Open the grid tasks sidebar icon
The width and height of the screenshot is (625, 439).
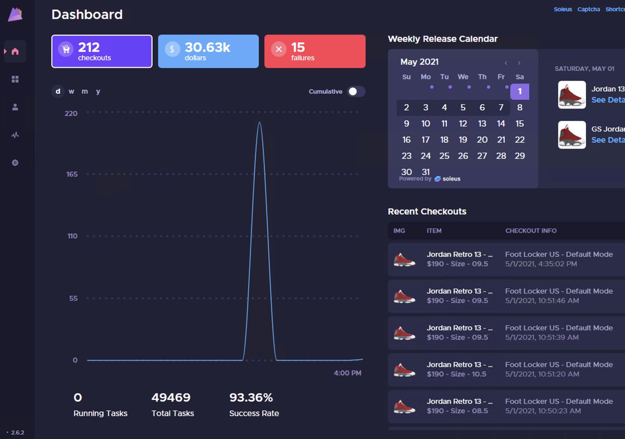(15, 79)
